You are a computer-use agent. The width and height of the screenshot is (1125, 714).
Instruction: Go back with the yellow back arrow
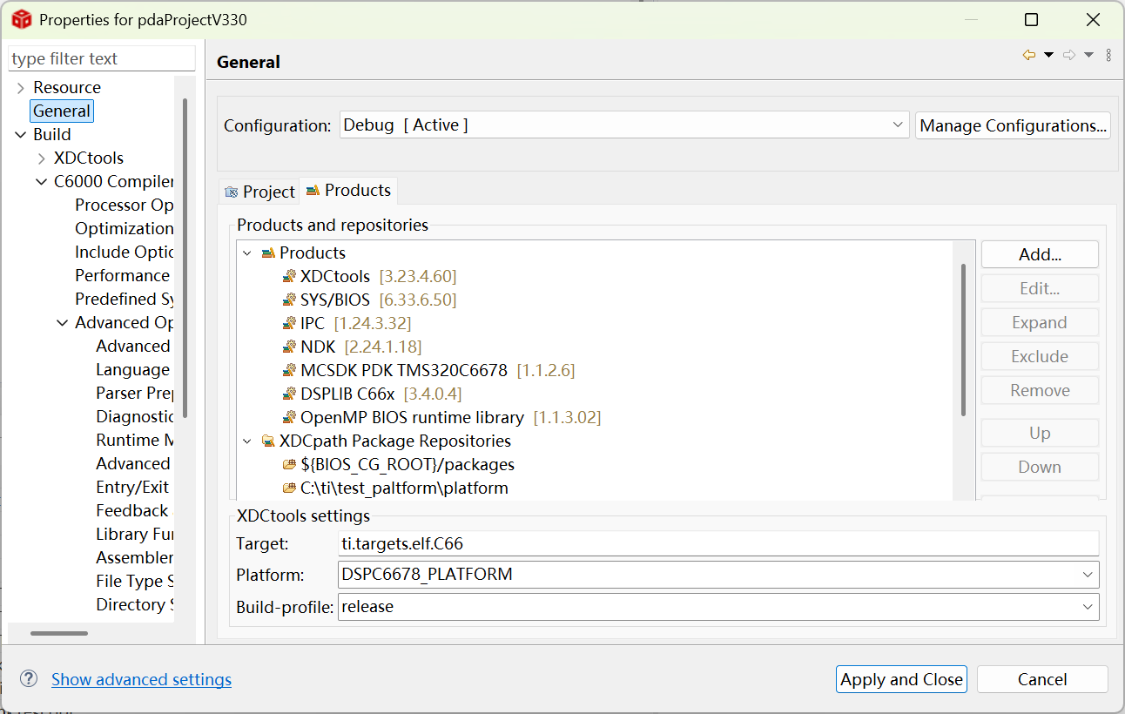[1029, 55]
